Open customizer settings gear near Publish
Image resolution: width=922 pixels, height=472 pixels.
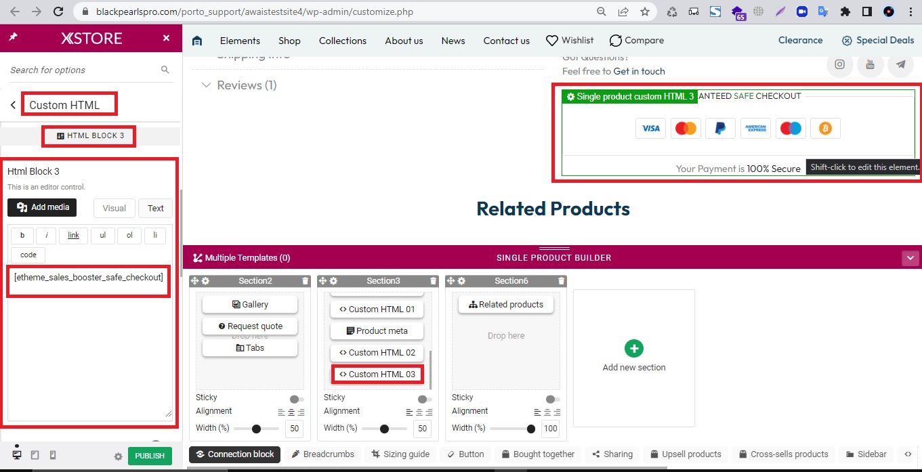coord(118,456)
